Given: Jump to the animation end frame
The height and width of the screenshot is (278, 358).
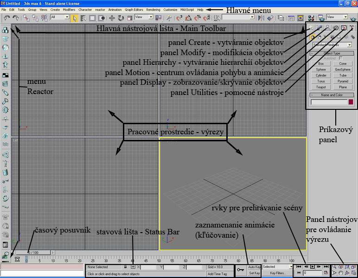Looking at the screenshot, I should pos(326,266).
